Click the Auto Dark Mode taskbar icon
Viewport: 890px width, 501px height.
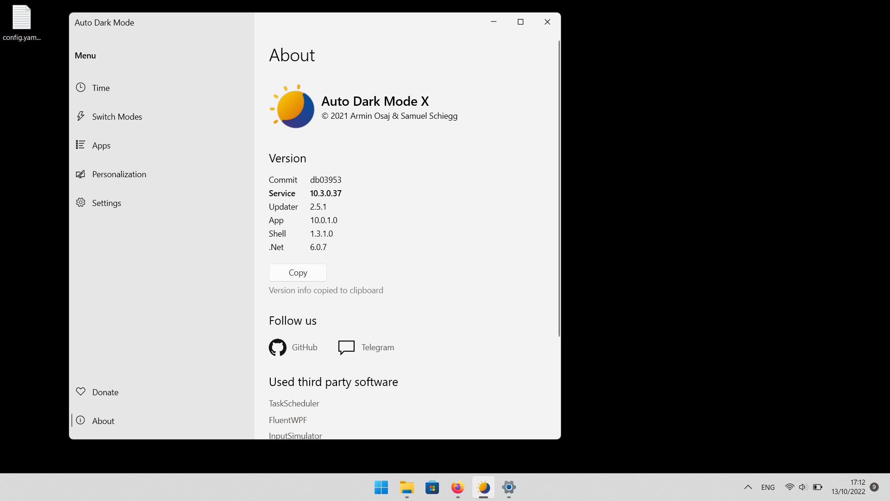(483, 487)
